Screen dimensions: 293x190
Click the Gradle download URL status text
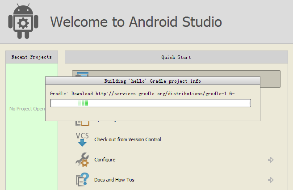click(x=146, y=93)
